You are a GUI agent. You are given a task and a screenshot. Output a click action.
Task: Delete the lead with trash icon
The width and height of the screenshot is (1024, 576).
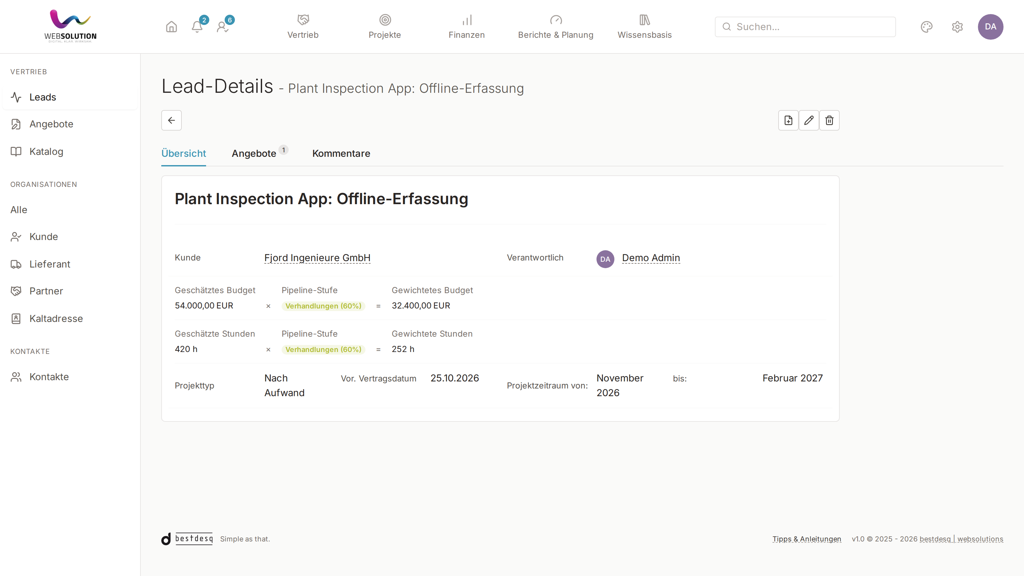pos(829,120)
